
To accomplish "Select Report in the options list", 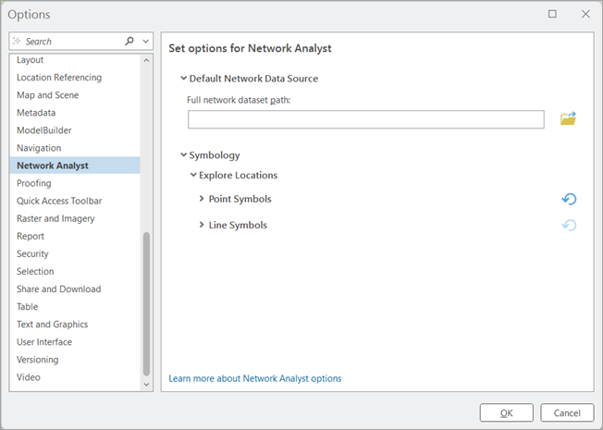I will (x=31, y=236).
